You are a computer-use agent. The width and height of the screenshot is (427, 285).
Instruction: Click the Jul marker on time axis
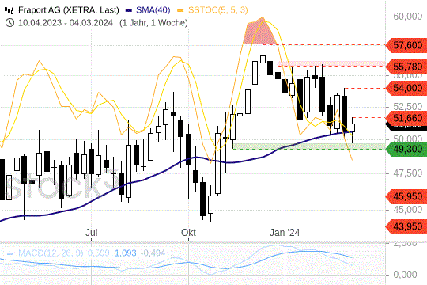point(91,233)
